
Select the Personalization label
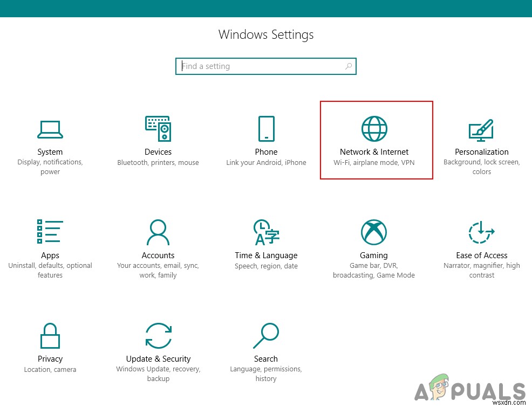pos(482,152)
